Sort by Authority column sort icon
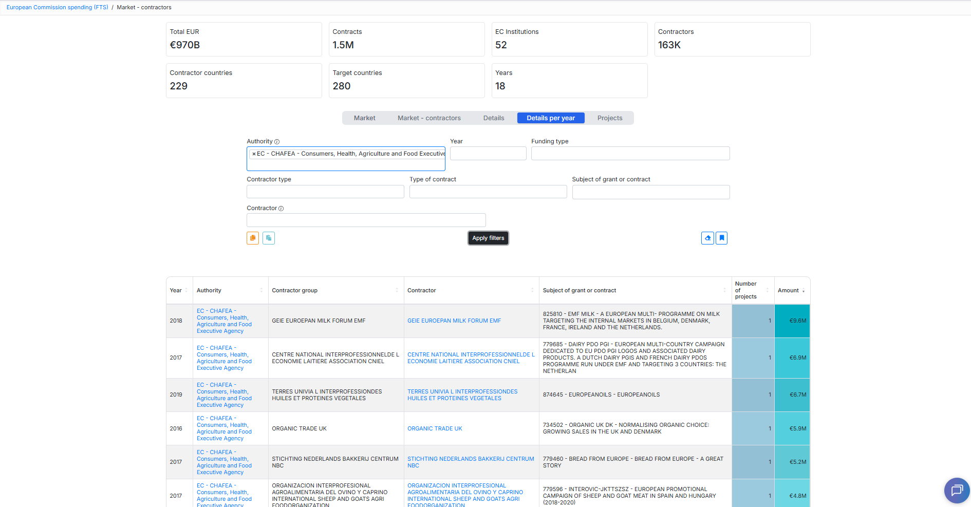This screenshot has width=971, height=507. (262, 291)
